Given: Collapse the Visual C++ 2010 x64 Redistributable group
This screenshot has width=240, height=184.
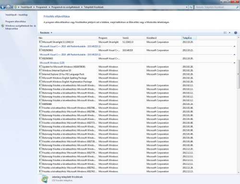Looking at the screenshot, I should (x=234, y=46).
